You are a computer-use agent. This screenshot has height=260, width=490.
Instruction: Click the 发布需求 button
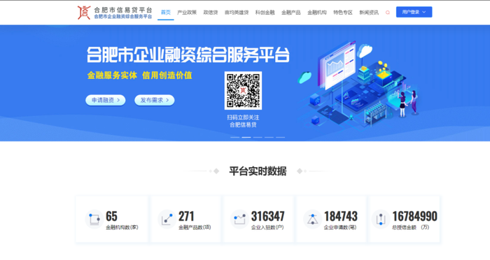point(155,100)
